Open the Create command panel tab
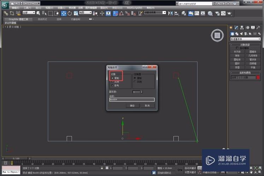Image resolution: width=264 pixels, height=176 pixels. point(231,27)
